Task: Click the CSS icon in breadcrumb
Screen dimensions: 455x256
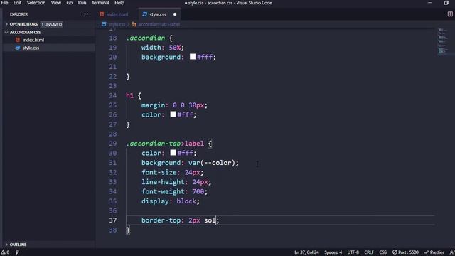Action: pos(104,24)
